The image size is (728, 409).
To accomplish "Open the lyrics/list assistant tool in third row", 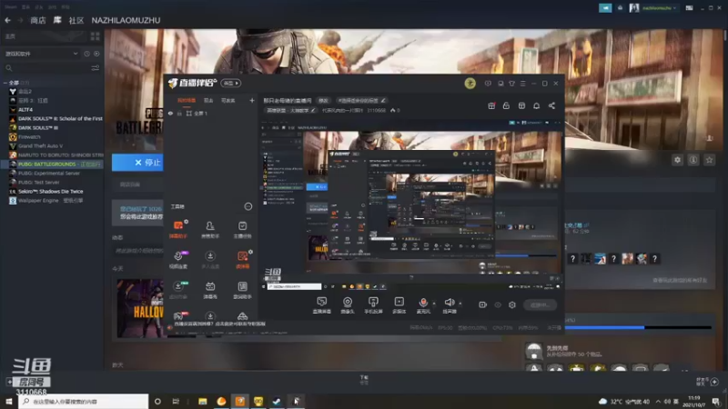I will [242, 290].
